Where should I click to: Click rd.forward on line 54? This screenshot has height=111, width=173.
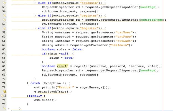pyautogui.click(x=51, y=11)
